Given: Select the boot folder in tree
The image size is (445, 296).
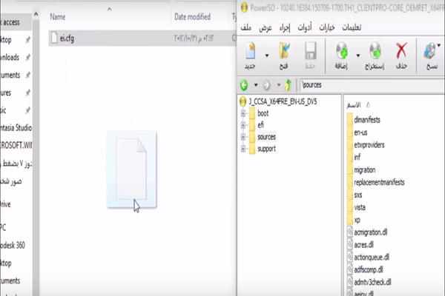Looking at the screenshot, I should click(x=263, y=113).
